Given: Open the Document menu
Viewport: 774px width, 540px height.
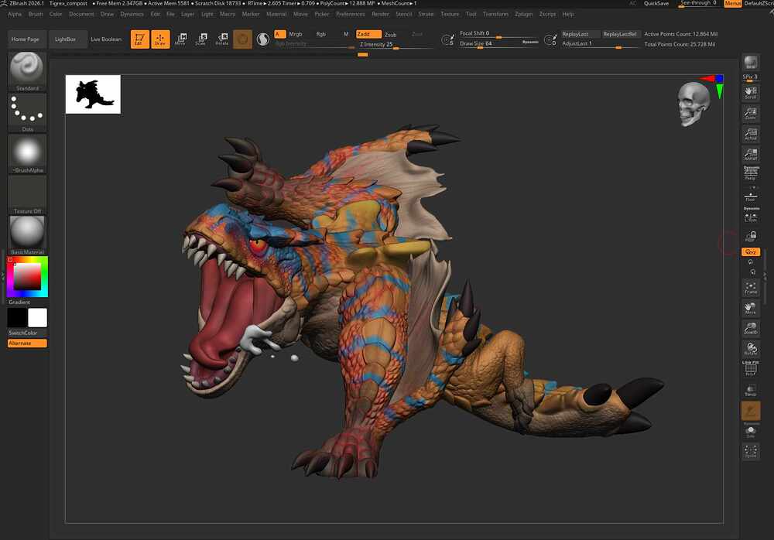Looking at the screenshot, I should [81, 14].
